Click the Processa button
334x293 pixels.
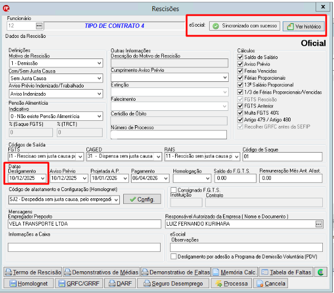[231, 283]
